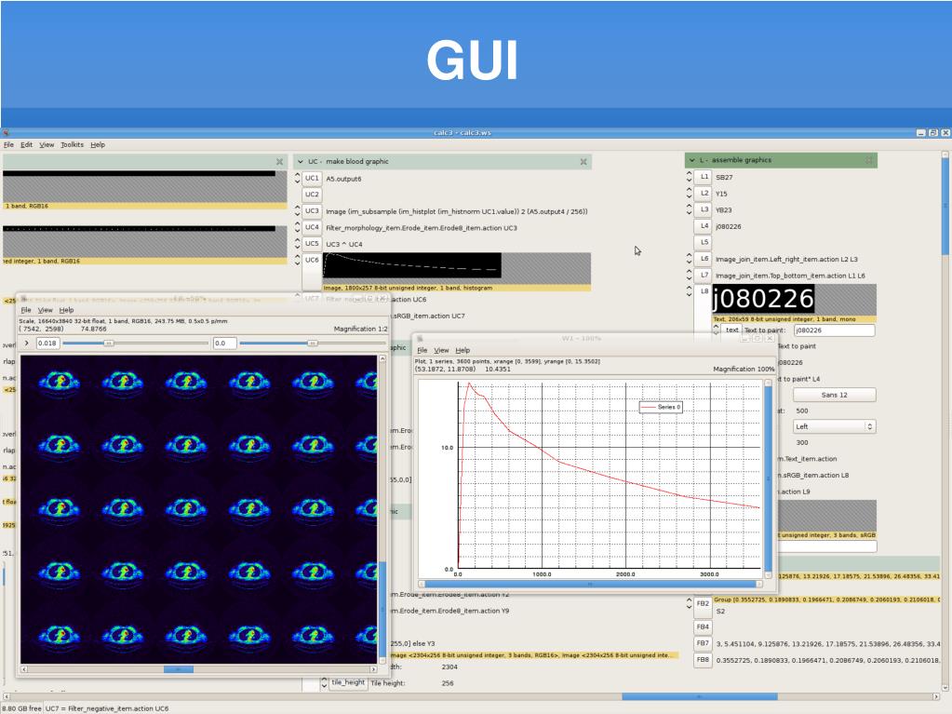Screen dimensions: 952x714
Task: Click row button L7
Action: (704, 275)
